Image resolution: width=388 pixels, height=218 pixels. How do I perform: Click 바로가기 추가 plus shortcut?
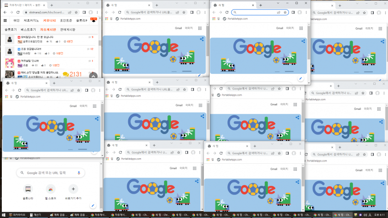pos(73,192)
